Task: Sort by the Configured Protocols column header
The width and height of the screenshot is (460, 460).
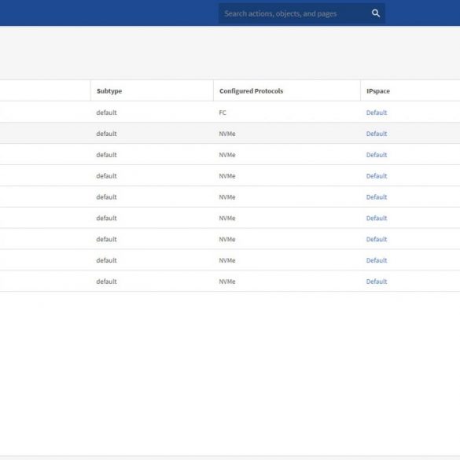Action: (251, 91)
